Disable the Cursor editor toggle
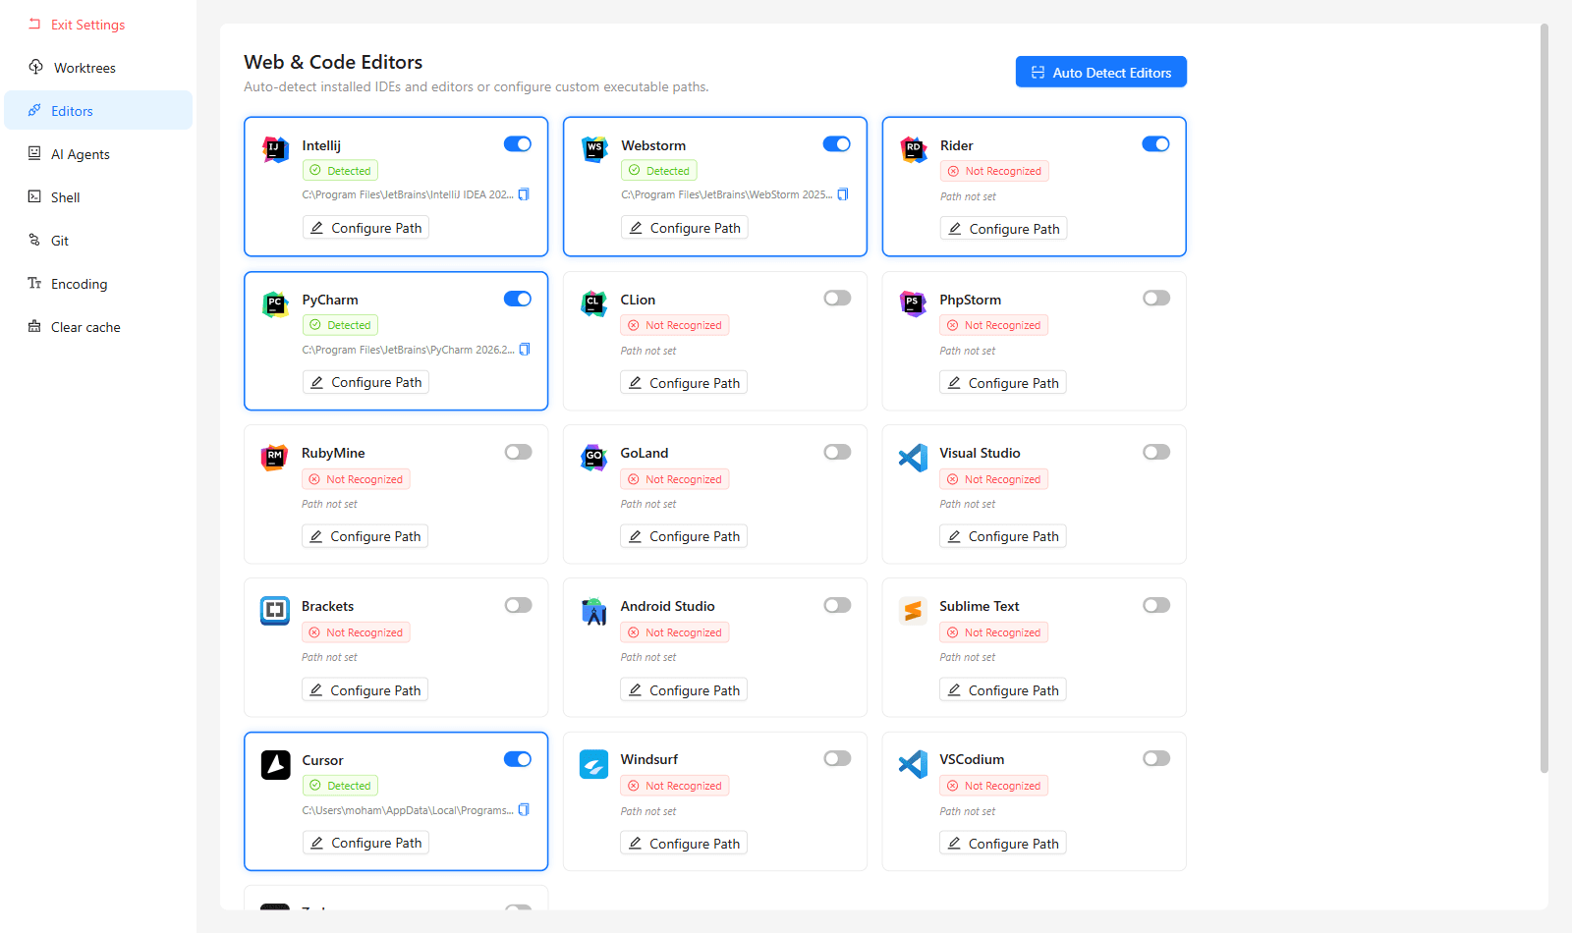 (518, 759)
